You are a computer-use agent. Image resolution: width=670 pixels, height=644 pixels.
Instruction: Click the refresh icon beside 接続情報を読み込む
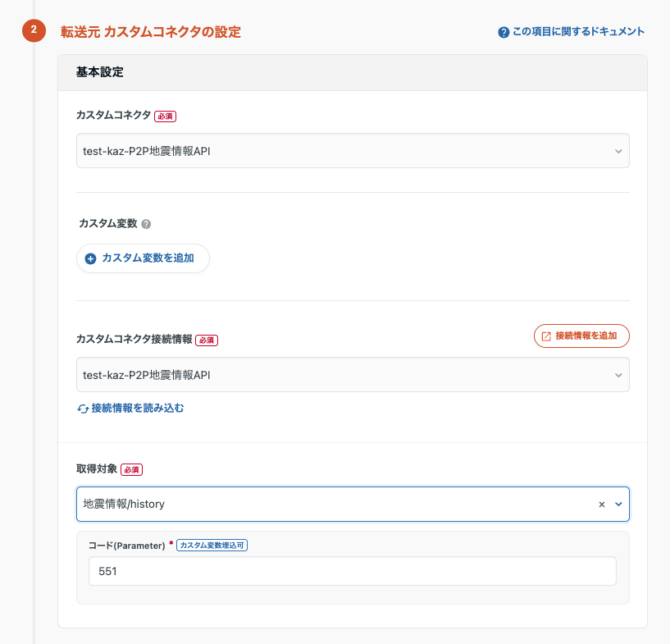[83, 409]
